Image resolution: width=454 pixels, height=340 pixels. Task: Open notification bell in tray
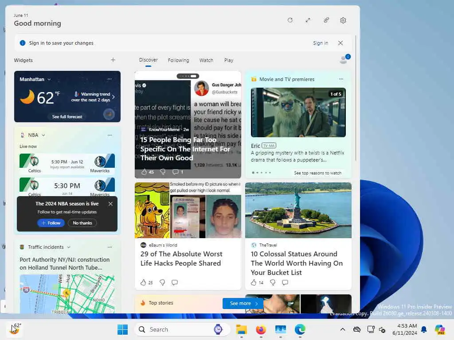click(424, 329)
